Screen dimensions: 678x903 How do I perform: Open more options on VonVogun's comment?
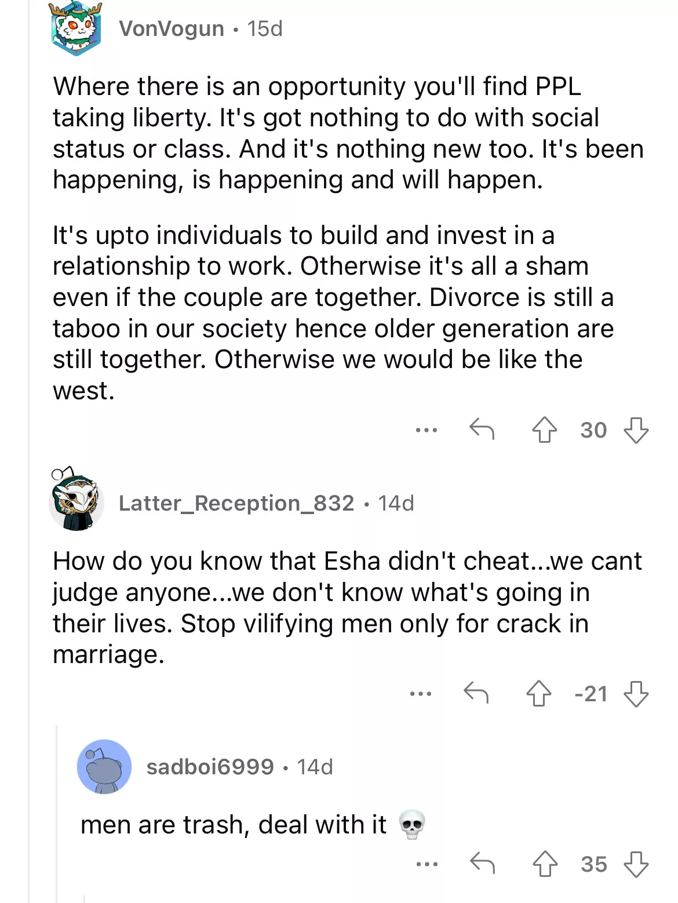click(x=427, y=430)
